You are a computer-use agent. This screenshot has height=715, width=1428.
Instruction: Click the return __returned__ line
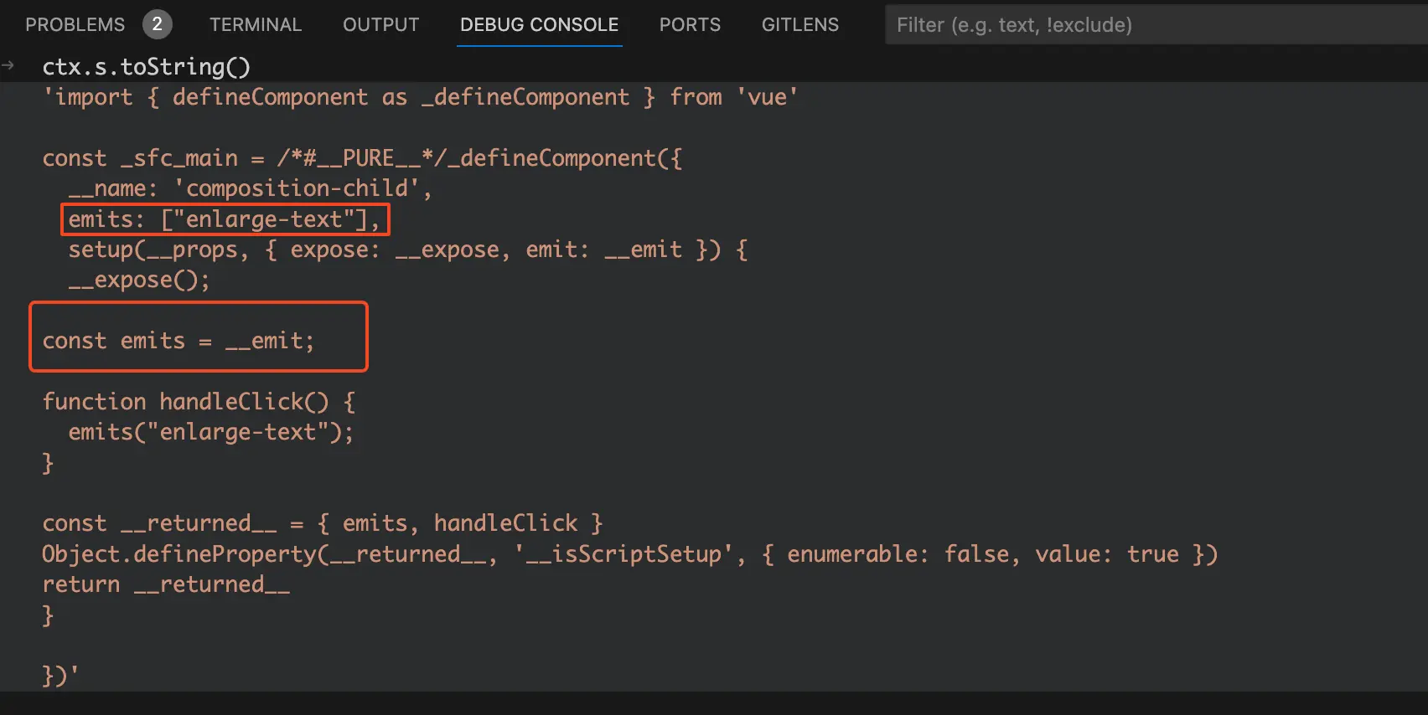point(166,584)
